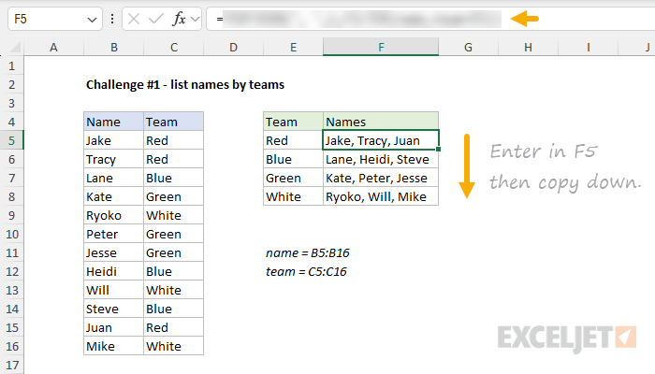Click the Name Box showing F5
The image size is (655, 374).
pyautogui.click(x=54, y=19)
